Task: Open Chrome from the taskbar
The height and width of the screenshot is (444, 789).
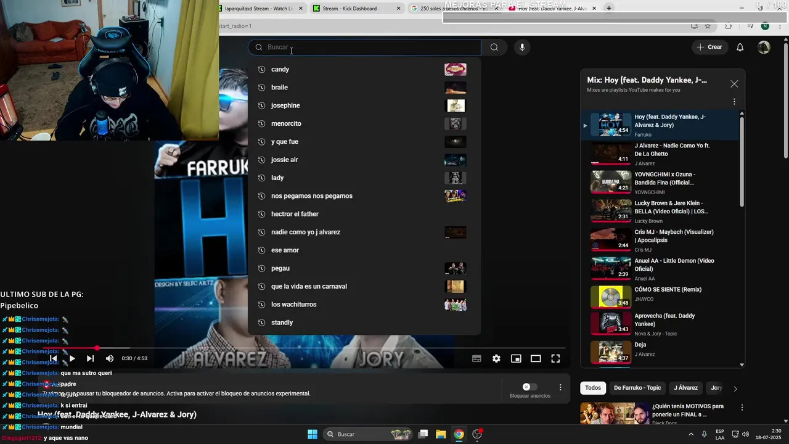Action: [459, 434]
